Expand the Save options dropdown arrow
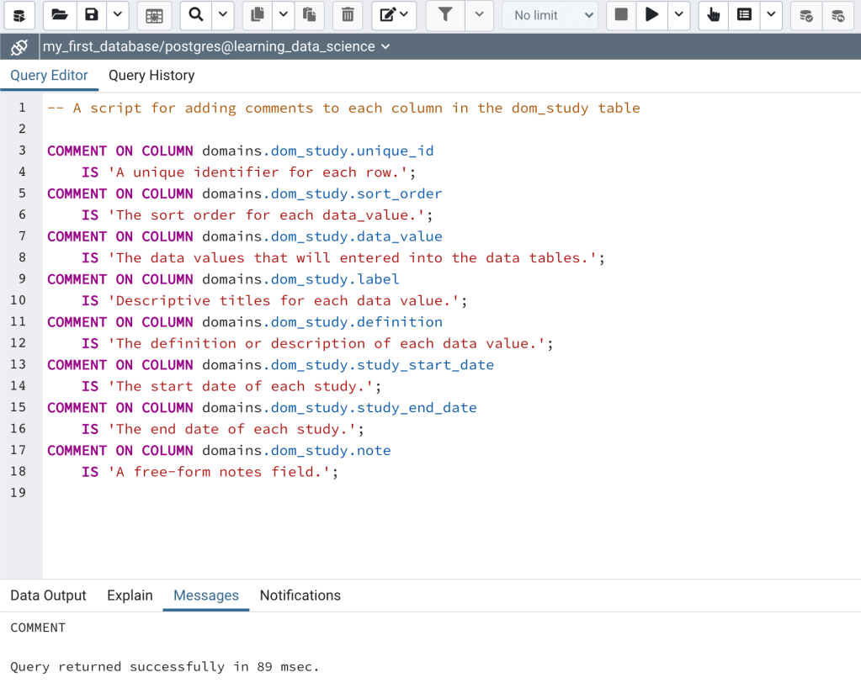This screenshot has width=861, height=683. 117,15
